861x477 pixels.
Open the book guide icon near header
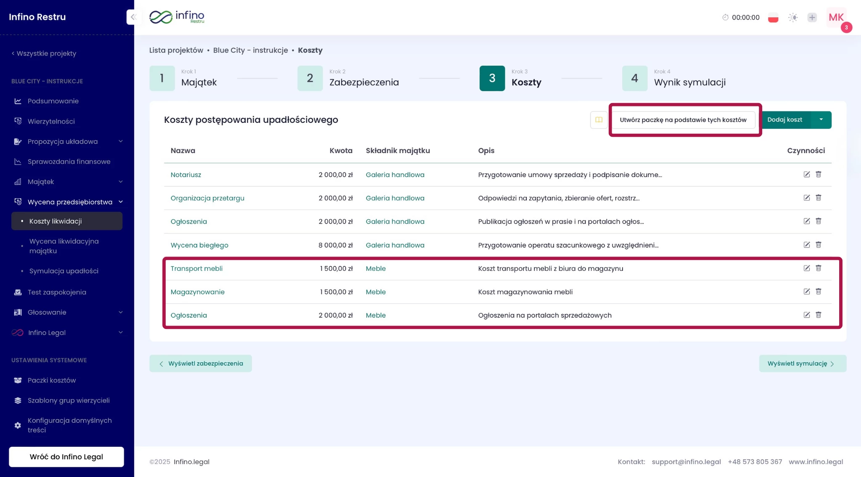599,120
